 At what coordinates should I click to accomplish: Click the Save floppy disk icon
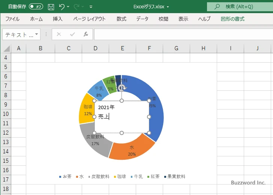coord(51,7)
